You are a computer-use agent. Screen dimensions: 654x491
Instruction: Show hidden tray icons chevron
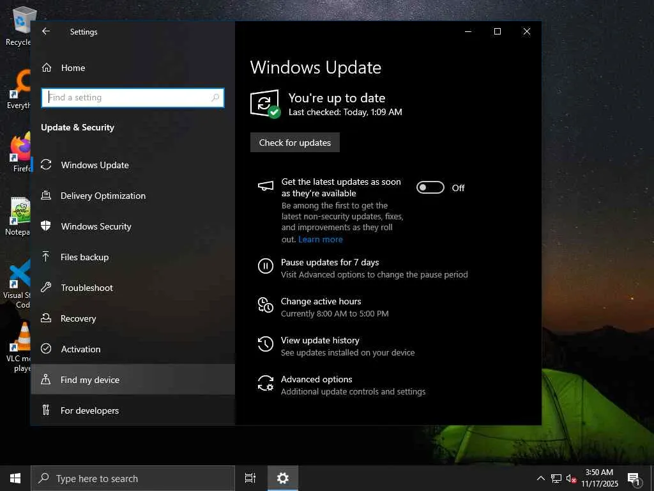click(540, 478)
